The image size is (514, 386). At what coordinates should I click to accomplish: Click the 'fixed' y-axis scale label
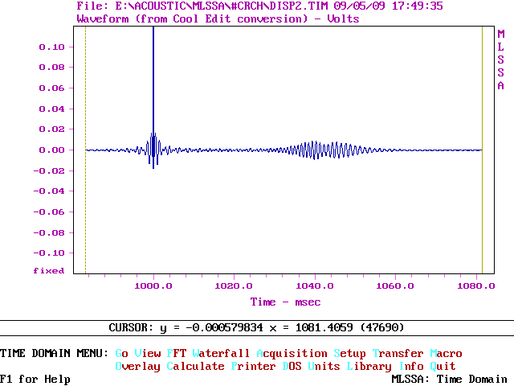[x=48, y=271]
